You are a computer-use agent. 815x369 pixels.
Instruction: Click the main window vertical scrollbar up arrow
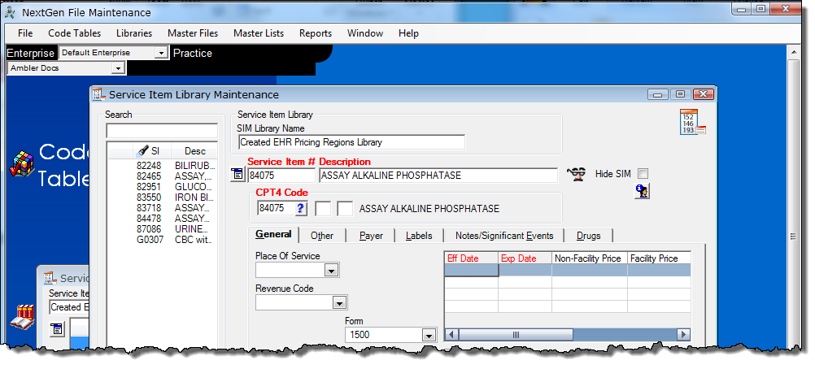(x=793, y=52)
